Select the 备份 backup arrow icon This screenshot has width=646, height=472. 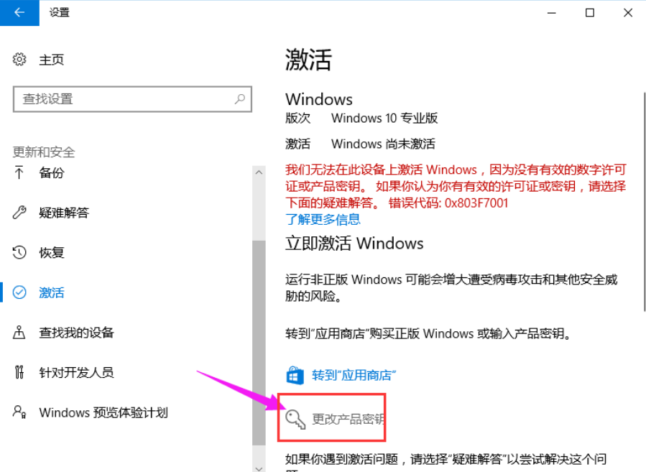click(19, 172)
